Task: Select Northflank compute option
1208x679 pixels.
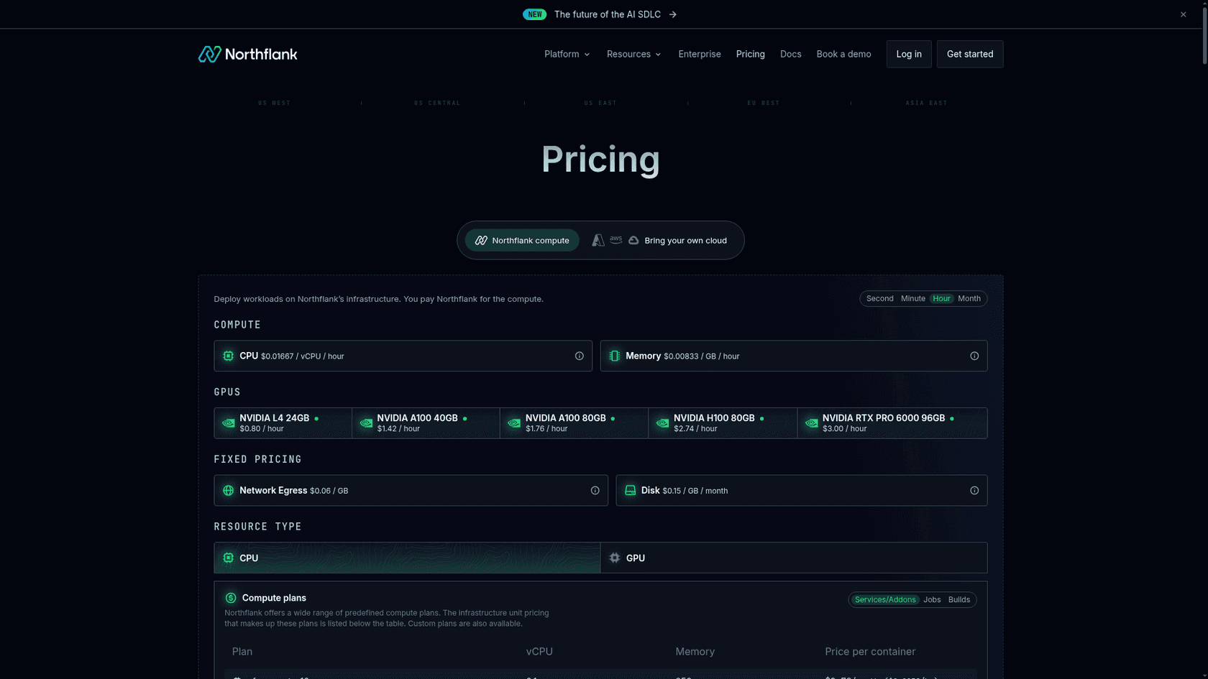Action: (522, 241)
